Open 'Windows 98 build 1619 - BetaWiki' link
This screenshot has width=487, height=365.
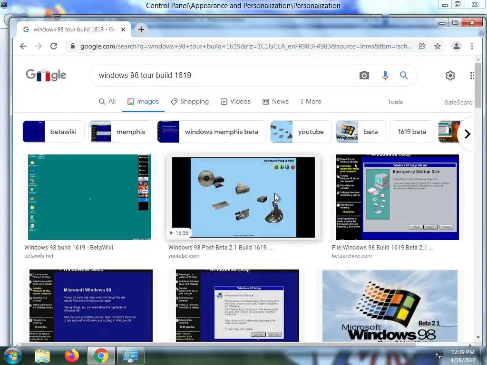click(x=68, y=247)
